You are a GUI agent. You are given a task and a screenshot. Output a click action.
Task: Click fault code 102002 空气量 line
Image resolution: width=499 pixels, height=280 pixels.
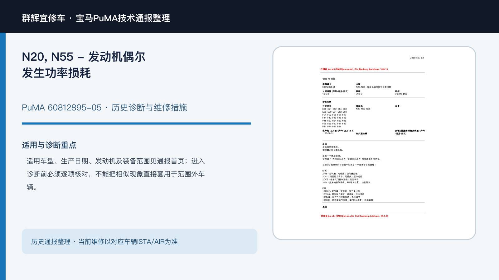341,191
